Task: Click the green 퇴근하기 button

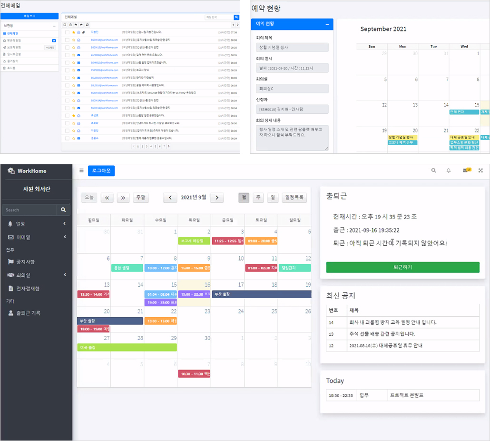Action: 402,267
